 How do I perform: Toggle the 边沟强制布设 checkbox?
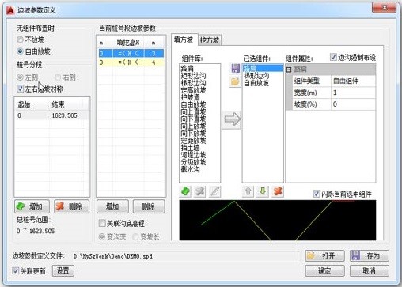333,57
